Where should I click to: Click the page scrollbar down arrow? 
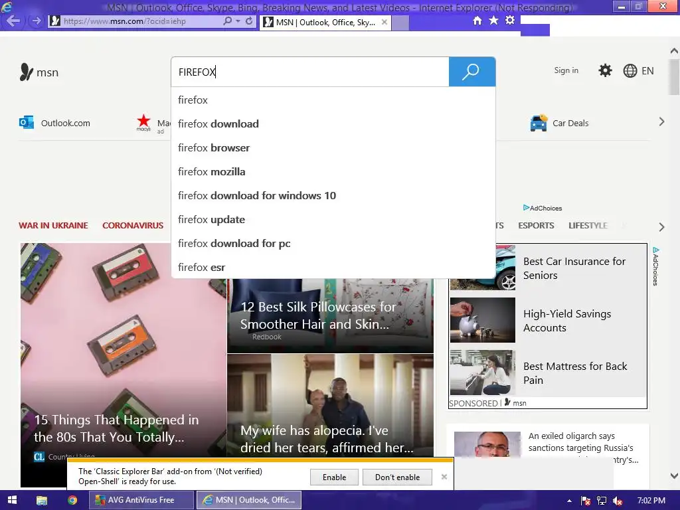click(x=674, y=475)
